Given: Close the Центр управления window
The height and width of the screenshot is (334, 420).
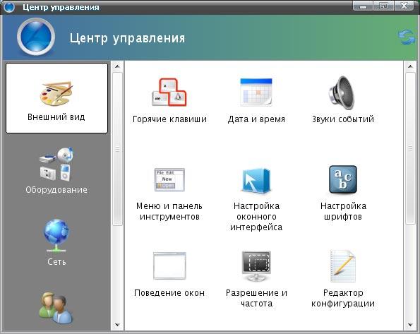Looking at the screenshot, I should pyautogui.click(x=404, y=6).
